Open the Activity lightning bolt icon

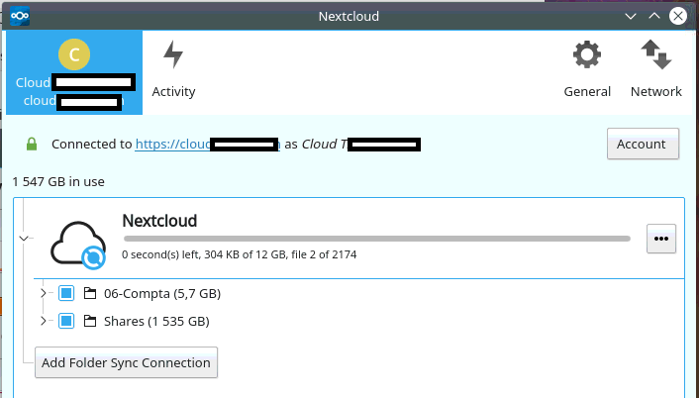click(173, 54)
